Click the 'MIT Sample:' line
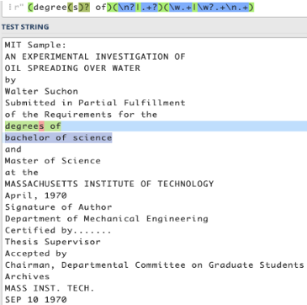This screenshot has width=307, height=305. tap(35, 45)
